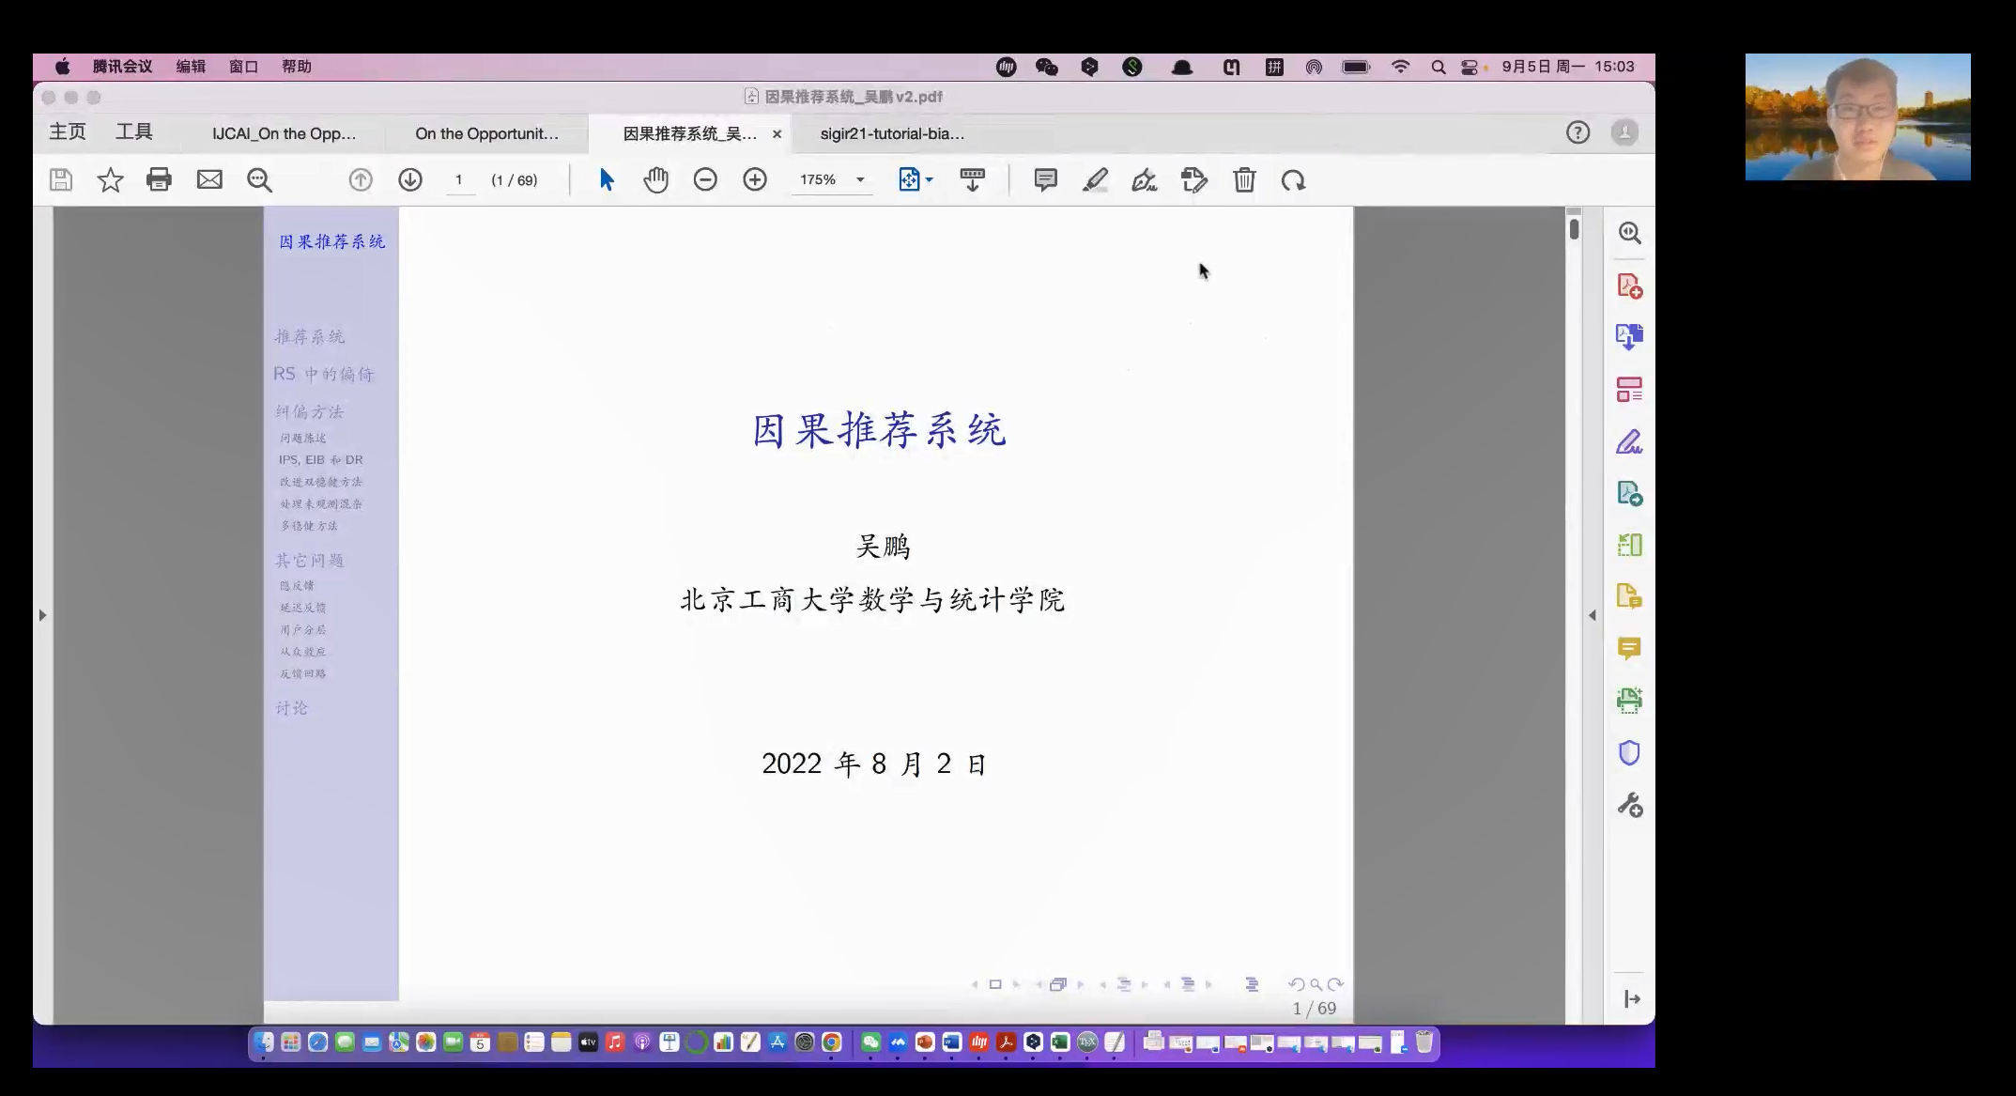Open the yellow Comment tool in right panel
The image size is (2016, 1096).
[1629, 648]
